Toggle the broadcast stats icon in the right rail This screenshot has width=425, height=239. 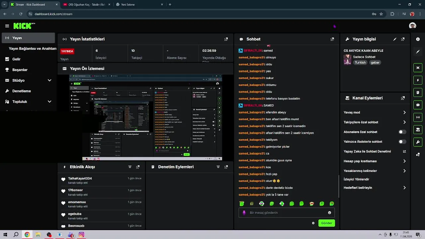[x=418, y=117]
